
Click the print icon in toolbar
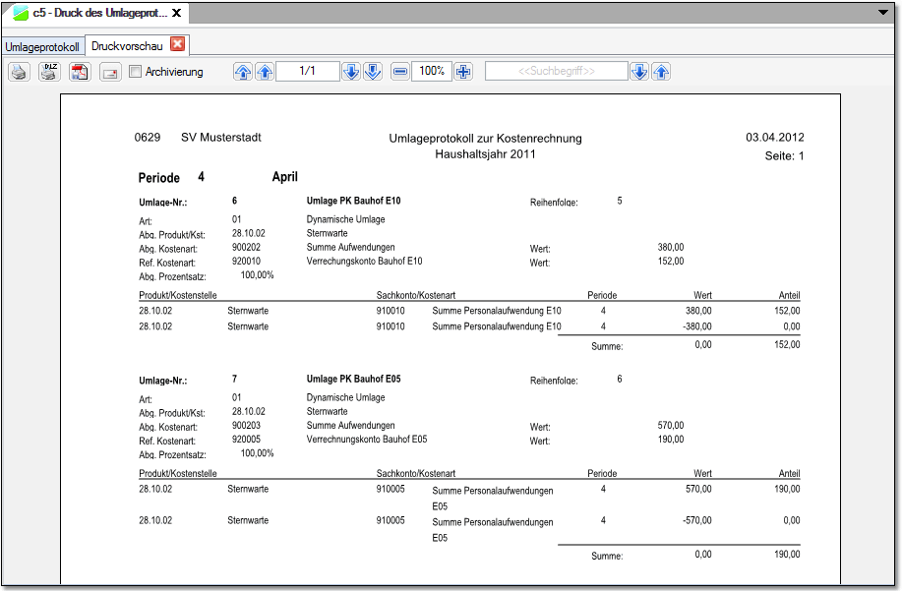pyautogui.click(x=19, y=72)
